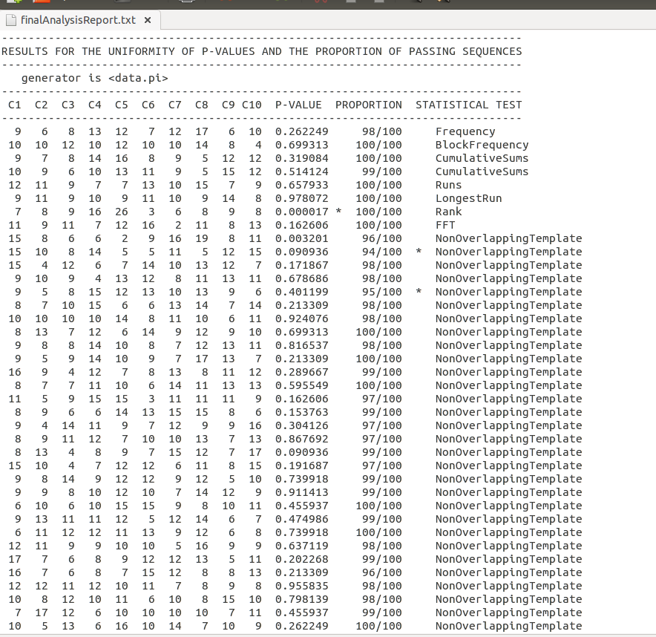Click the C10 column header
Viewport: 656px width, 637px height.
252,105
